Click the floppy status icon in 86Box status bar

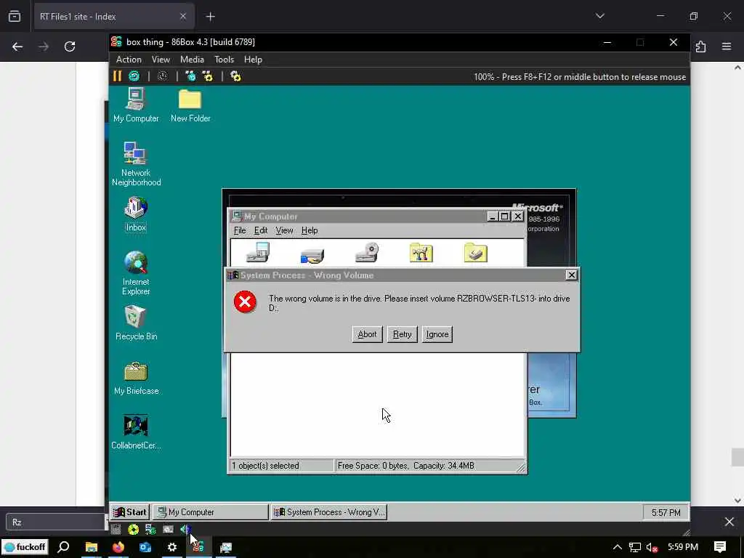point(116,529)
